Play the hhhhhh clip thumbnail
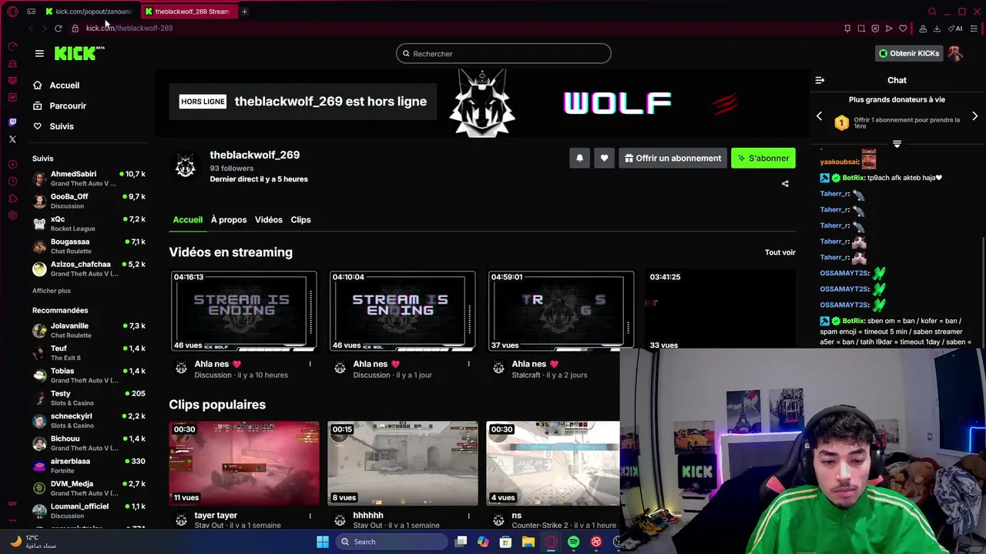The width and height of the screenshot is (986, 554). click(x=402, y=462)
